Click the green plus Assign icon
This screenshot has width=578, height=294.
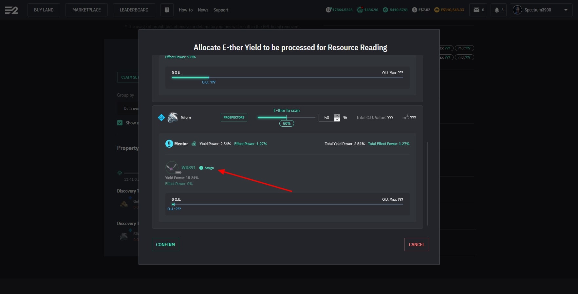(x=201, y=168)
